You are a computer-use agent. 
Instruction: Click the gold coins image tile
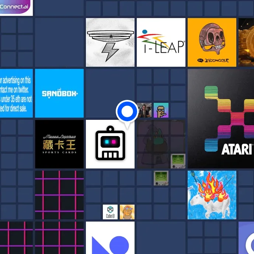(x=246, y=42)
